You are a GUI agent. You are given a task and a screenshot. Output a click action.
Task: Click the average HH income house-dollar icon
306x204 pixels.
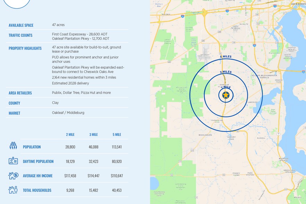pyautogui.click(x=13, y=176)
